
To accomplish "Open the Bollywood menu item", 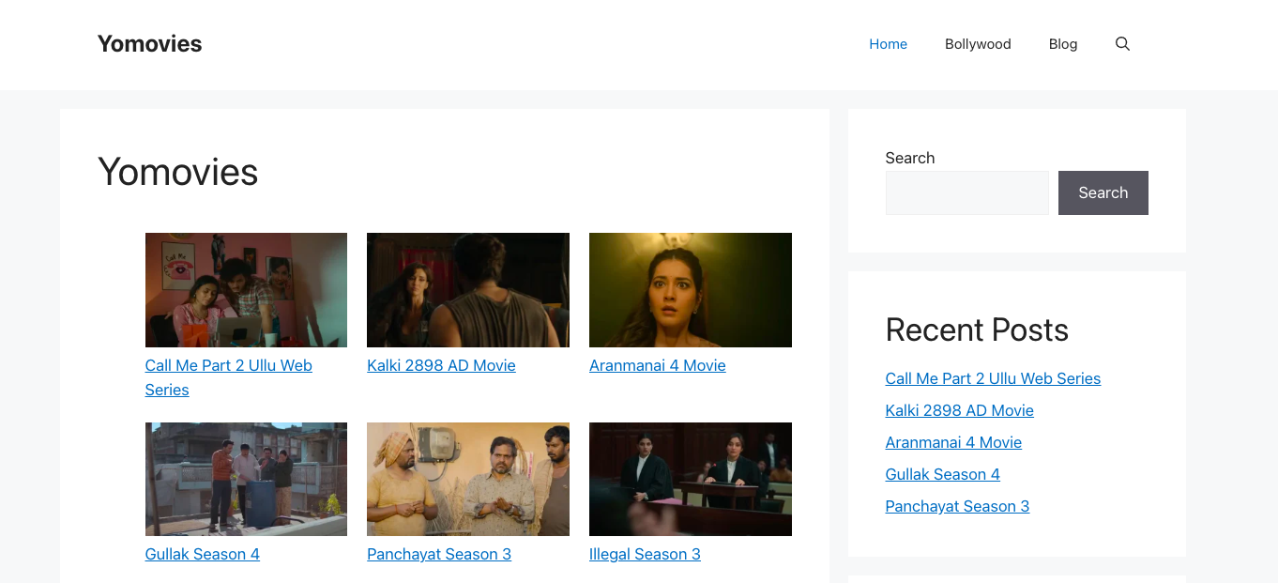I will pos(978,44).
